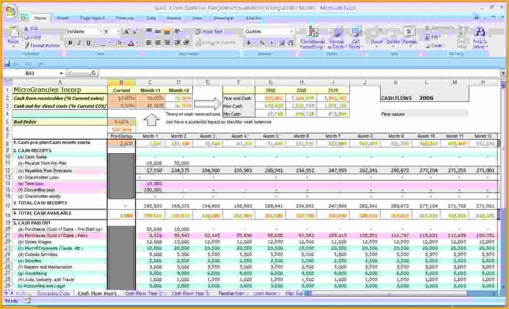The image size is (509, 309).
Task: Switch to the Home ribbon tab
Action: coord(40,18)
